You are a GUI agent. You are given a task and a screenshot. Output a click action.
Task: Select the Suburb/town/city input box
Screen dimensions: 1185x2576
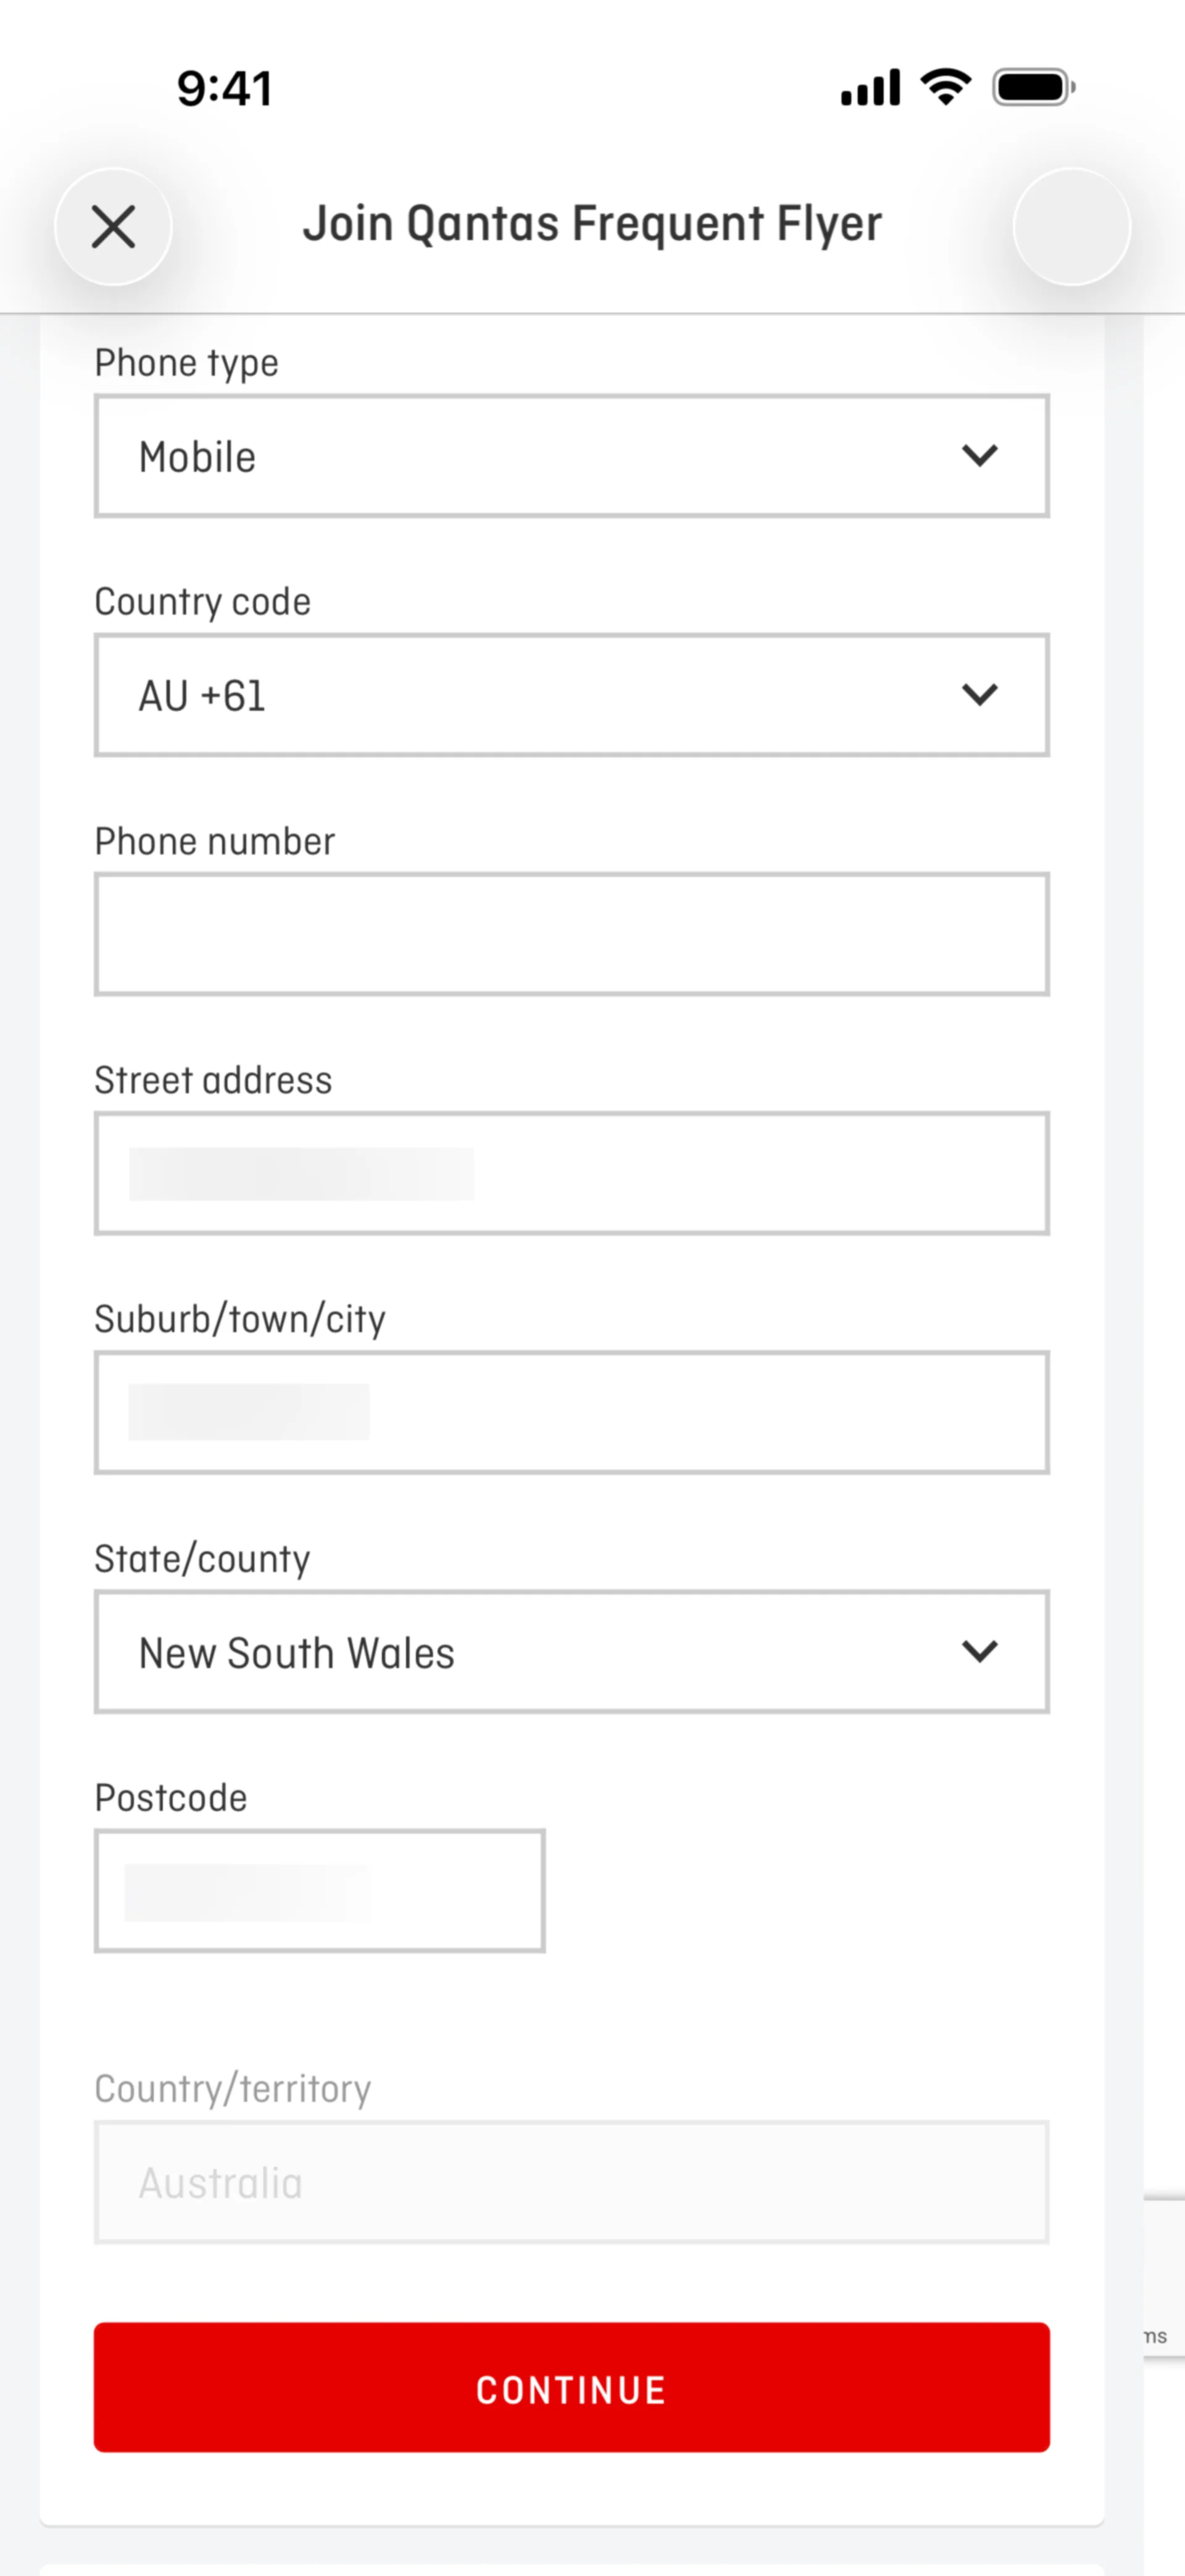click(572, 1412)
